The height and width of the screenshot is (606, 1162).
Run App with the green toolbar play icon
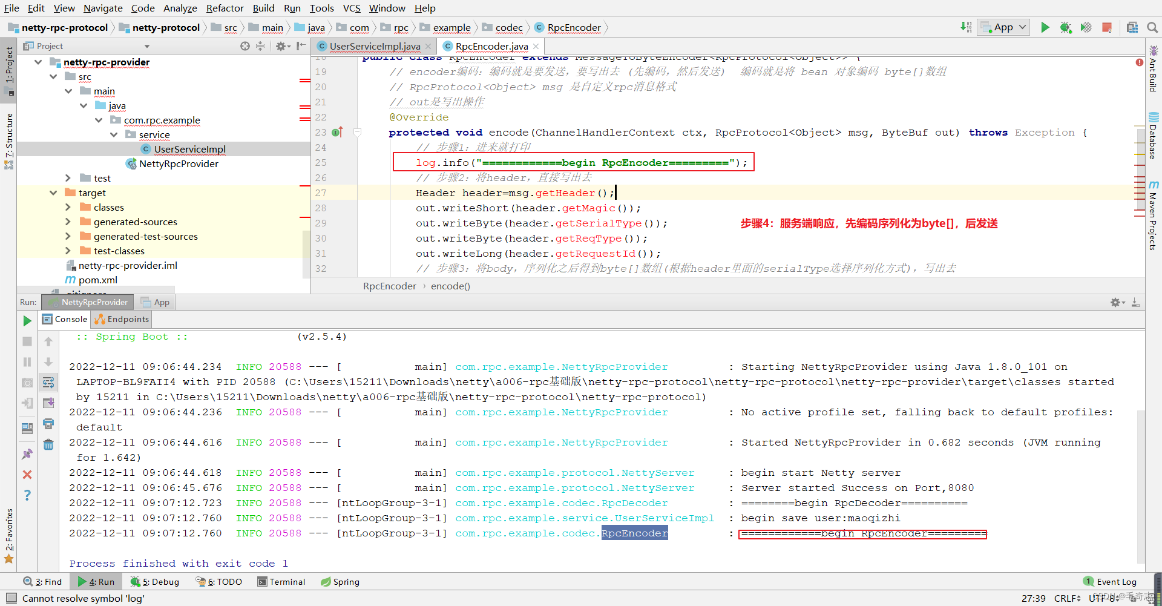(x=1045, y=27)
